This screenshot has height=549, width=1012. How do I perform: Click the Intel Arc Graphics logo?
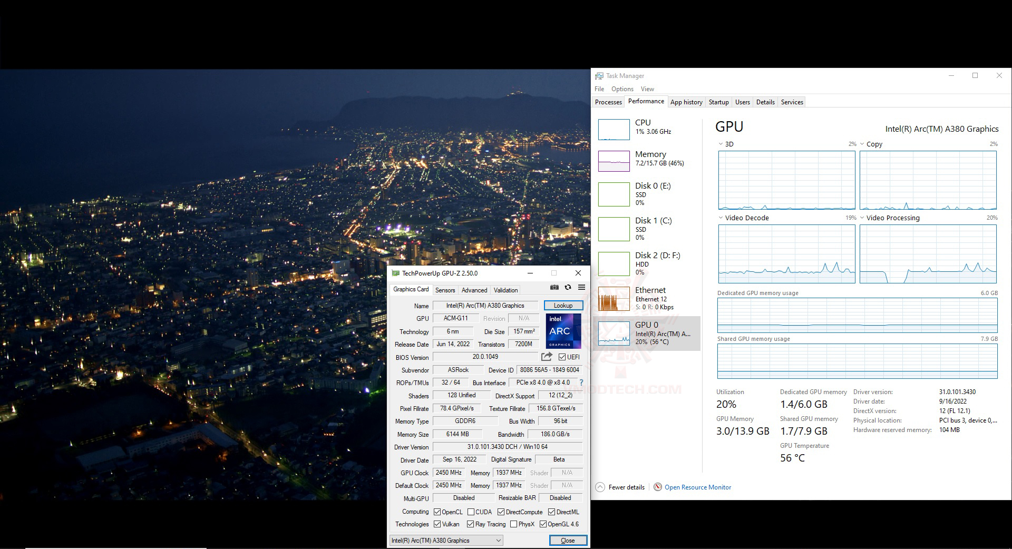tap(562, 331)
